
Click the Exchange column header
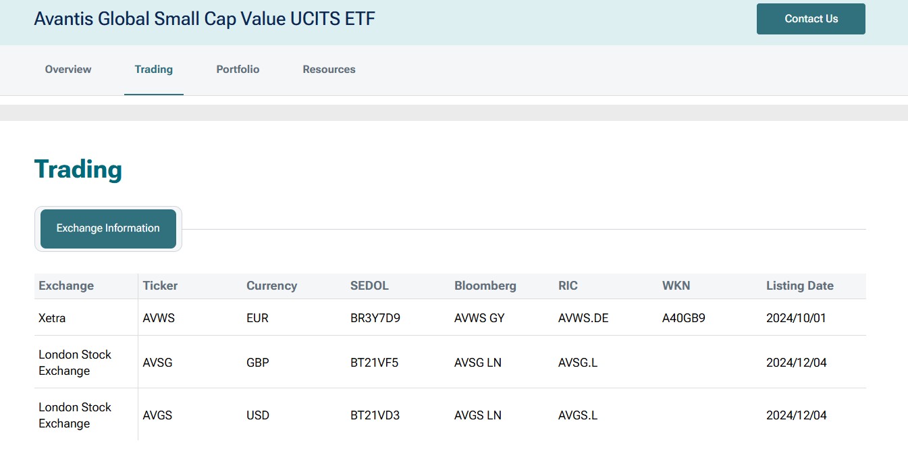pos(66,286)
